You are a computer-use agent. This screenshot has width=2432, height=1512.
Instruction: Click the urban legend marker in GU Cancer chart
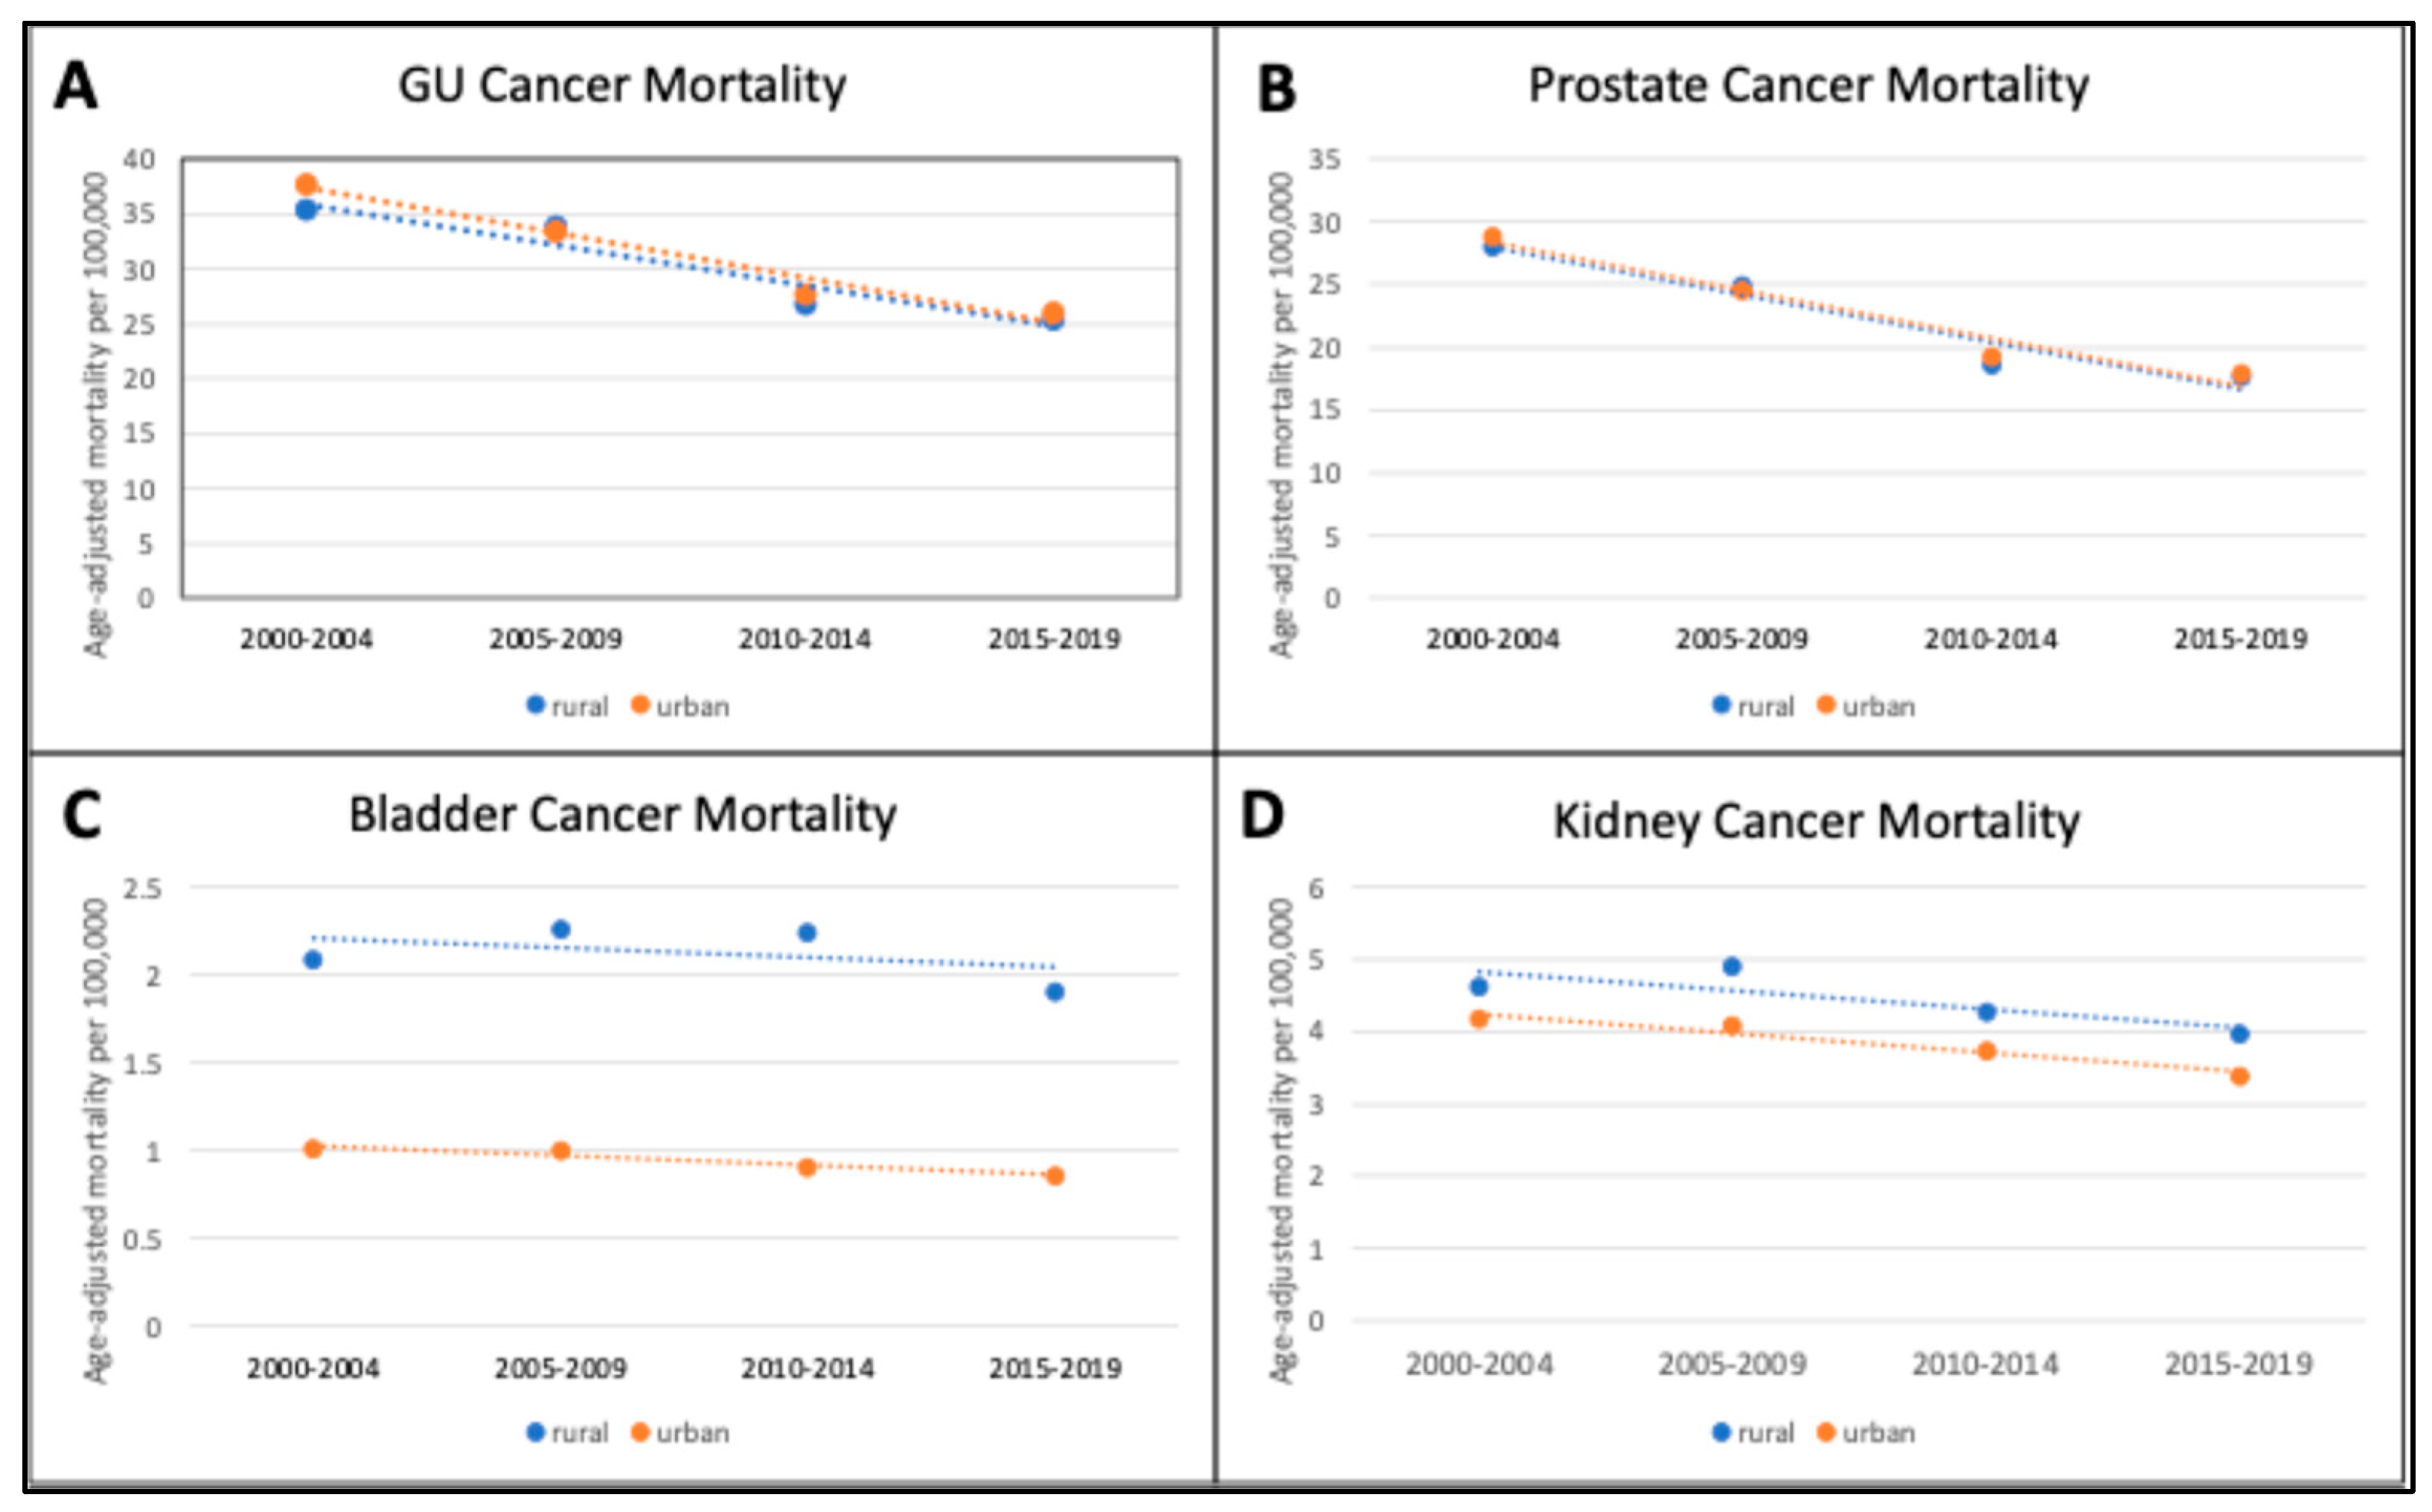[x=640, y=705]
